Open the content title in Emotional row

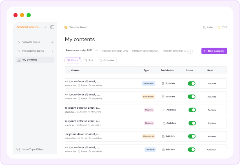[82, 147]
